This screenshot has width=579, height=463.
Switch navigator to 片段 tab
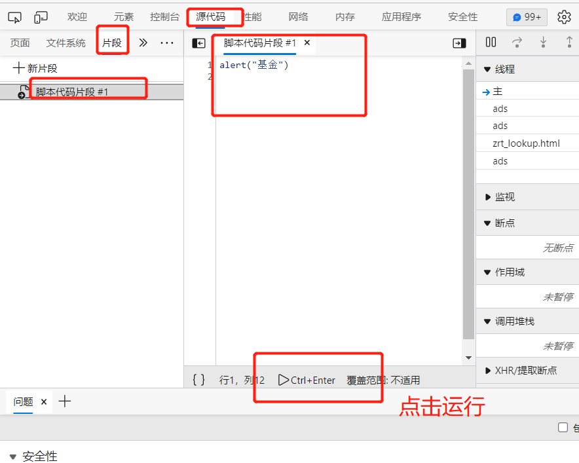pos(111,43)
